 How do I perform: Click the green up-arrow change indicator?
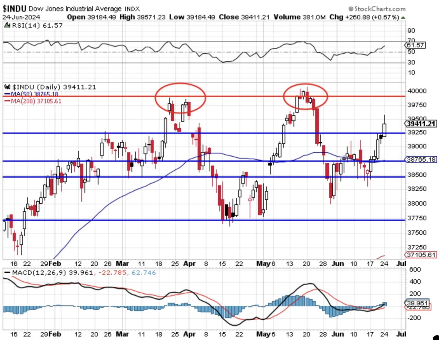(x=403, y=17)
